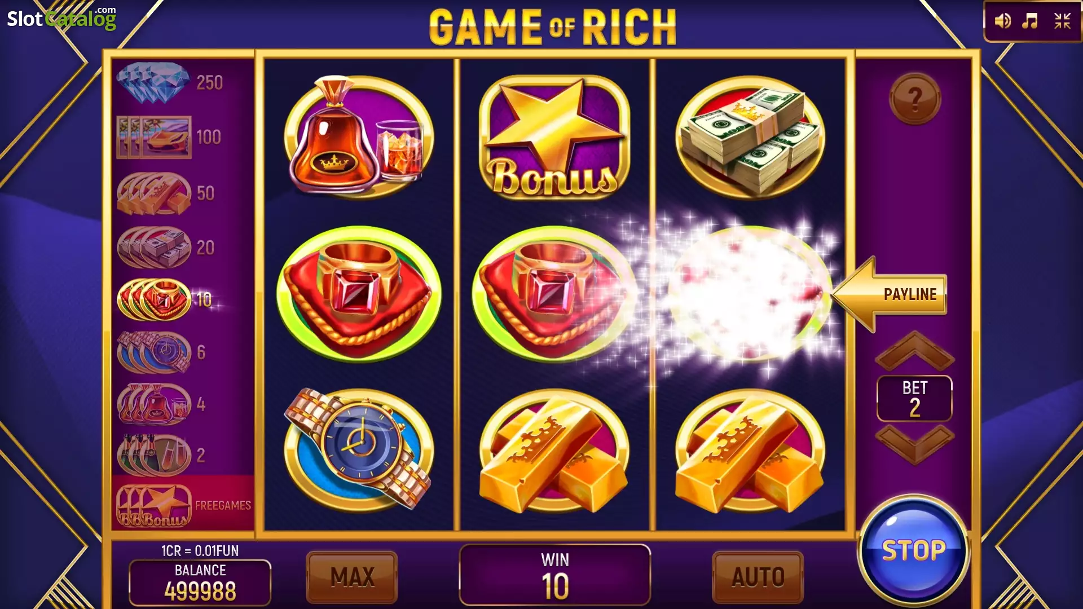Screen dimensions: 1083x609
Task: Decrease bet with the down chevron
Action: [x=914, y=444]
